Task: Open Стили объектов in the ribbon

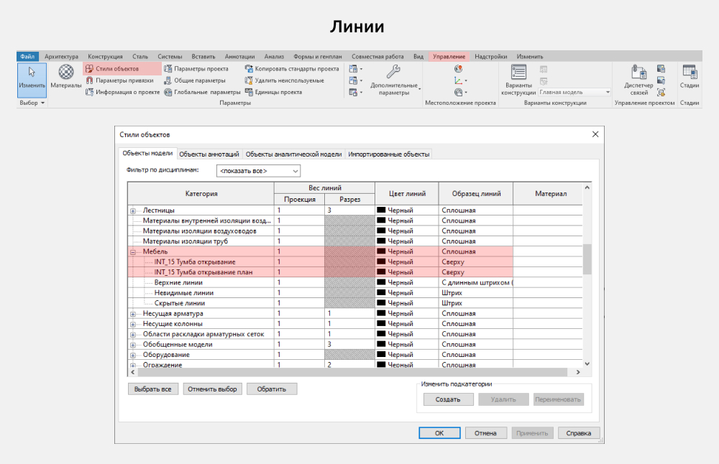Action: (x=112, y=69)
